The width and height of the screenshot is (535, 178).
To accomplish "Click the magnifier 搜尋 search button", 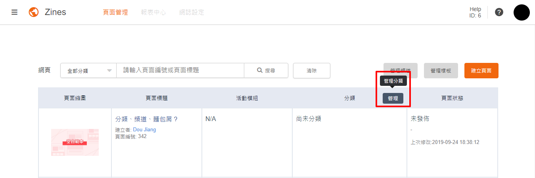I will point(266,70).
